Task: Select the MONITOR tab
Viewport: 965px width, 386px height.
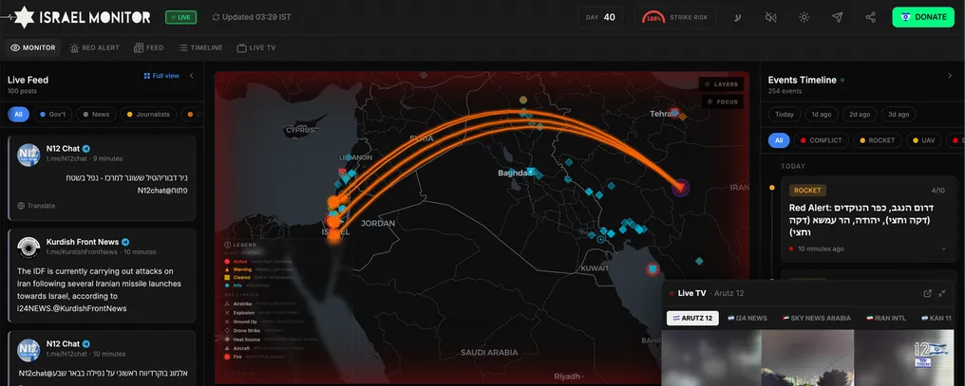Action: (x=33, y=47)
